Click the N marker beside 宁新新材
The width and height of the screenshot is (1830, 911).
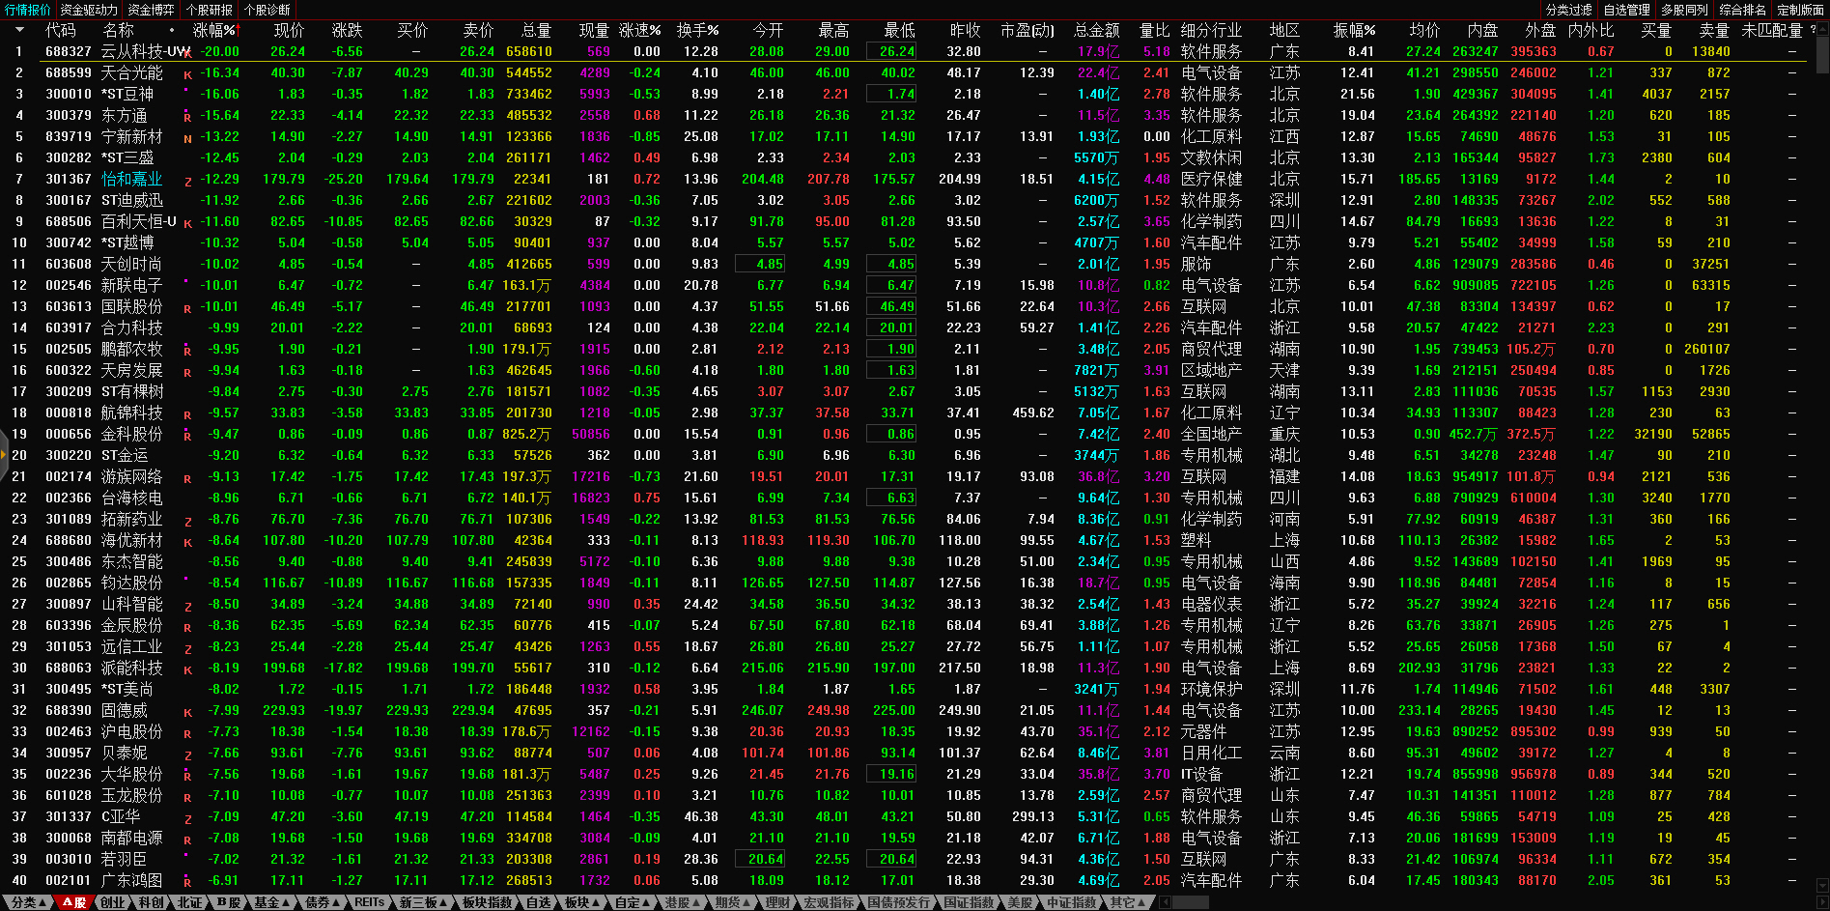click(187, 138)
